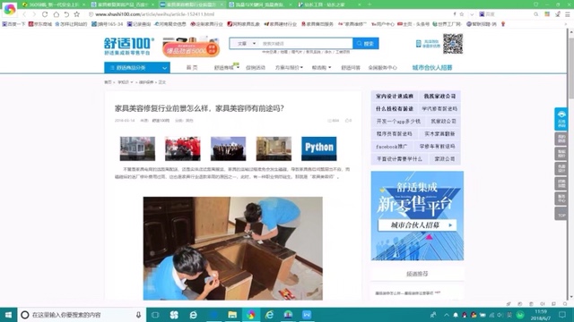
Task: Click the undo close-tab icon
Action: (x=66, y=14)
